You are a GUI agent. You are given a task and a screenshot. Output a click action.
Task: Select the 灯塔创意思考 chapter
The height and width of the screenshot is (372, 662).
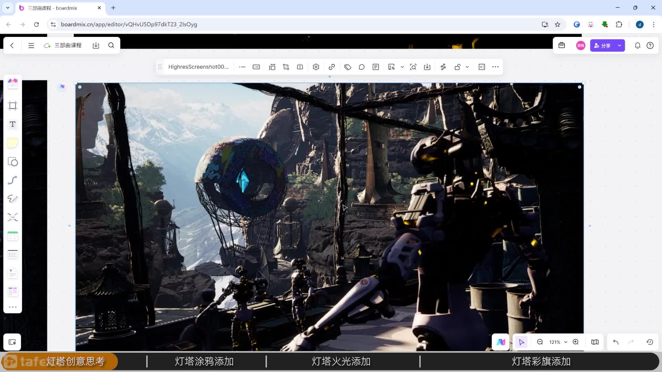point(76,361)
